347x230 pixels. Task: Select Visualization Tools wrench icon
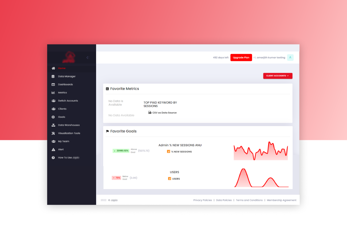coord(53,133)
